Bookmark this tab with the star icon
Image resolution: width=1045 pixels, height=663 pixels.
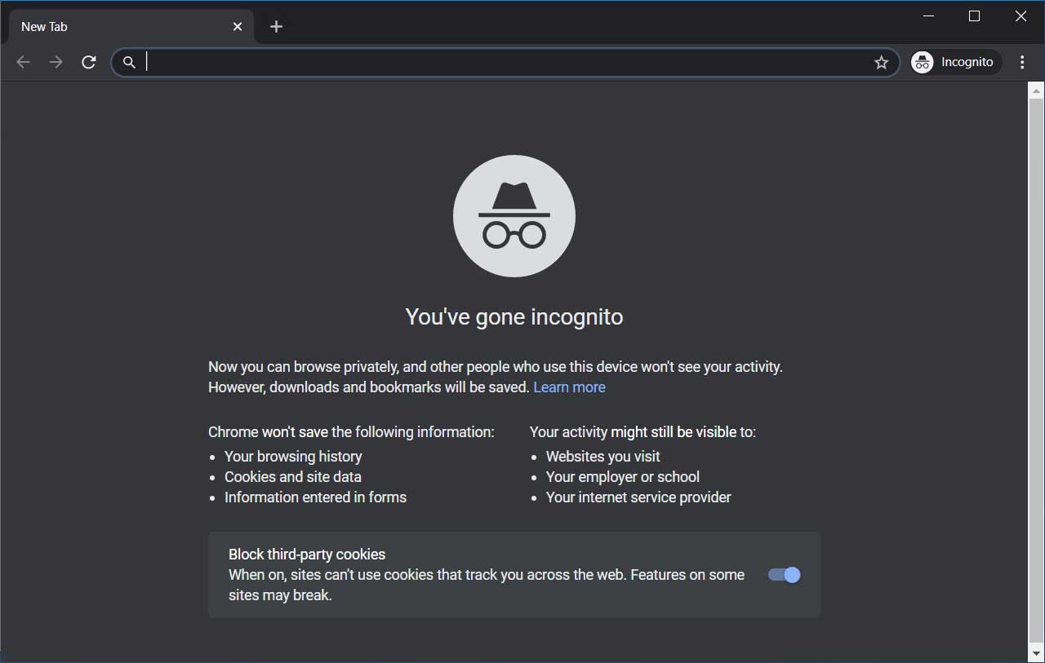pos(881,62)
